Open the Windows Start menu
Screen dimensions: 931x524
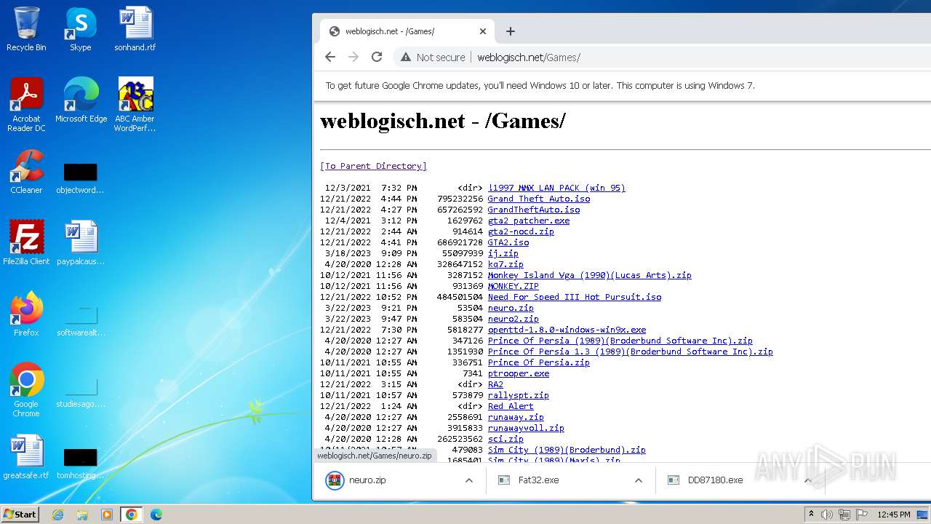pyautogui.click(x=20, y=515)
